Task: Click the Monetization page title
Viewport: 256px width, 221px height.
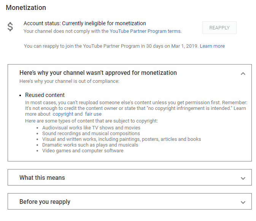Action: [26, 8]
